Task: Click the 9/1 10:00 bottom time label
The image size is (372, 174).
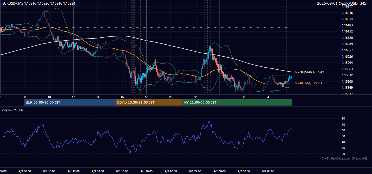Action: [x=49, y=171]
